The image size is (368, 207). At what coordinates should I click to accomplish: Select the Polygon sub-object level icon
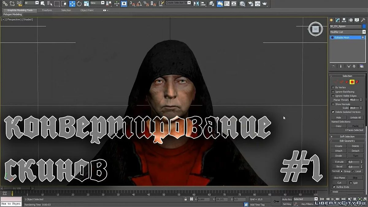[x=352, y=82]
